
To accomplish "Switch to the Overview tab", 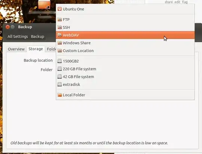I will click(x=16, y=49).
